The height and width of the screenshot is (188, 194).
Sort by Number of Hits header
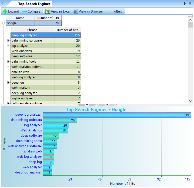tap(48, 18)
